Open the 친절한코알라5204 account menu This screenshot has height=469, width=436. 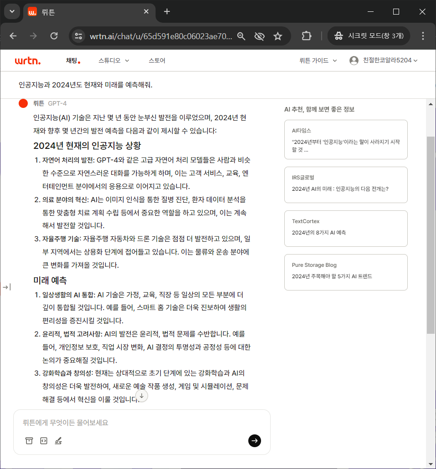(x=390, y=61)
